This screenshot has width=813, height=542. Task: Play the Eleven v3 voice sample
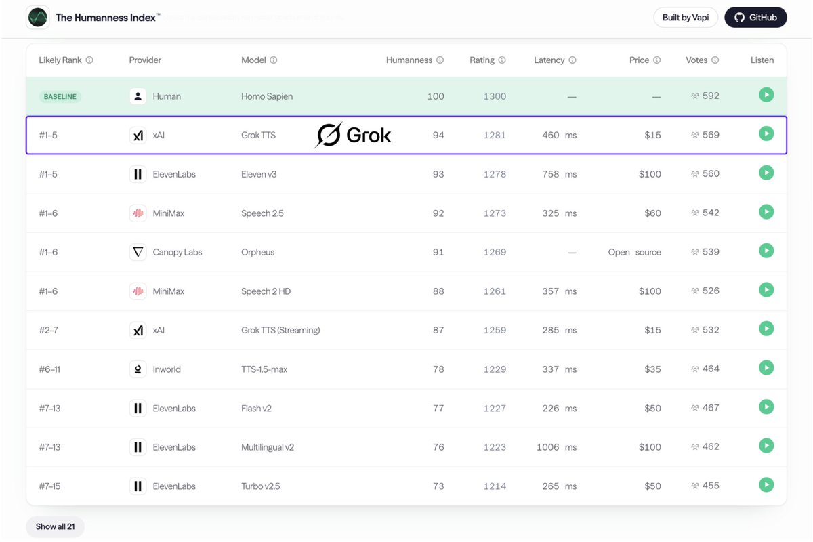click(x=766, y=173)
